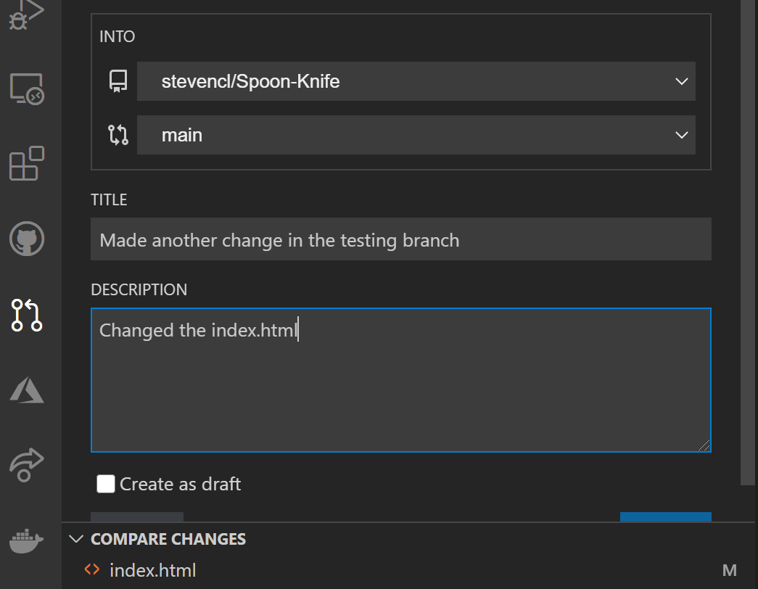Tick the Create as draft checkbox
Image resolution: width=758 pixels, height=589 pixels.
coord(105,484)
